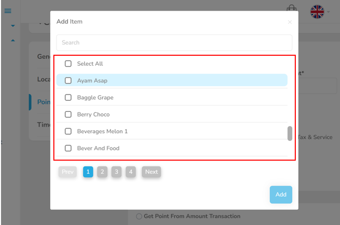This screenshot has height=225, width=340.
Task: Click the UK flag language icon
Action: pyautogui.click(x=317, y=12)
